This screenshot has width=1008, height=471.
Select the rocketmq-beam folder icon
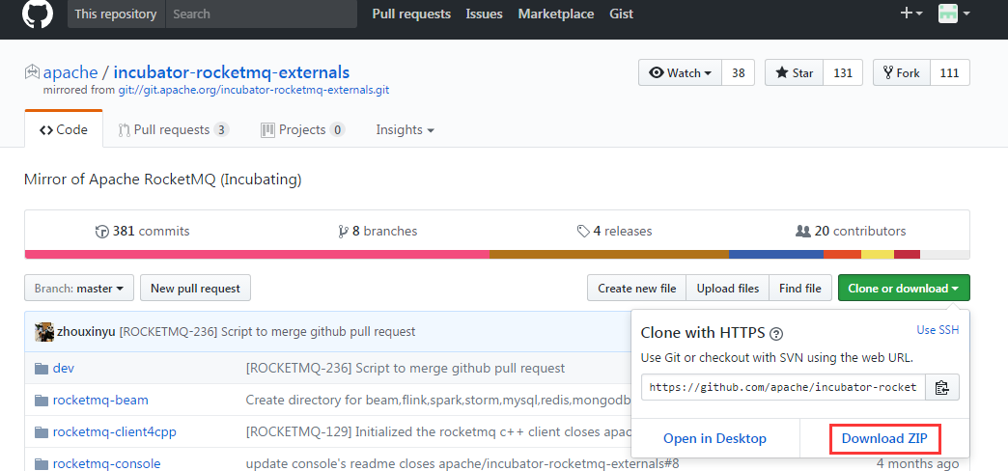coord(42,401)
